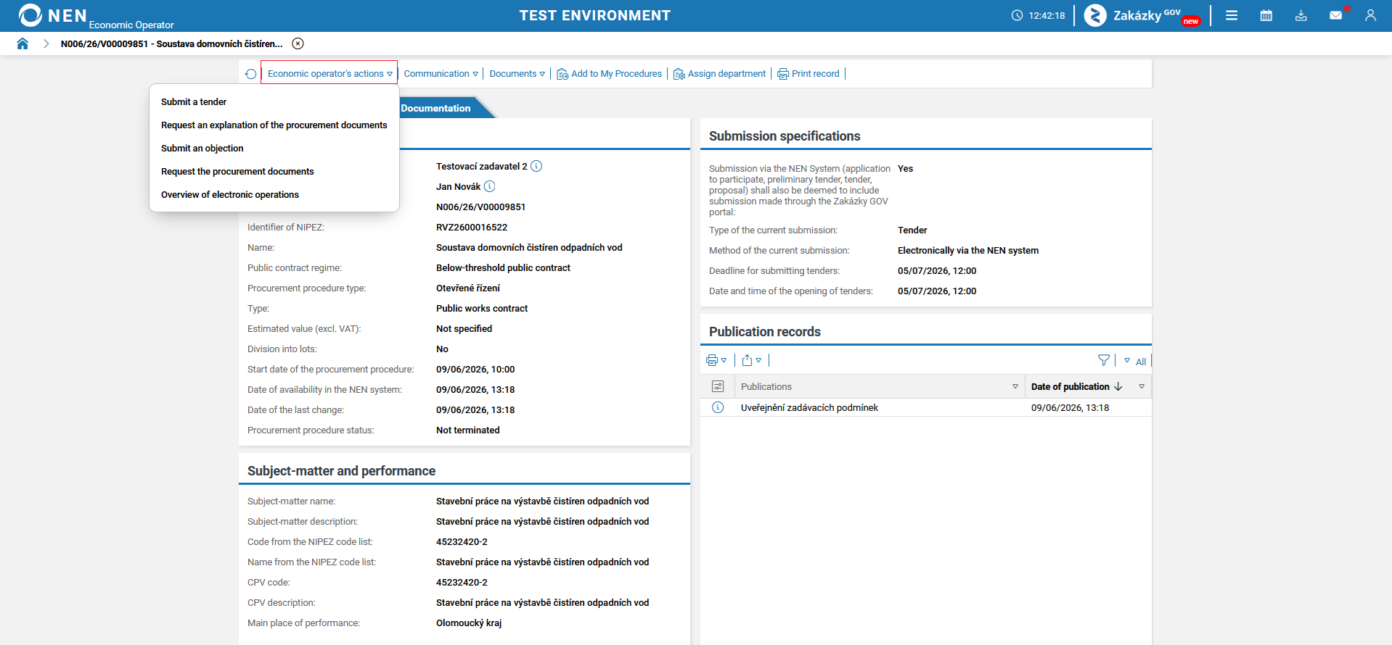Open the column settings icon in table header
The height and width of the screenshot is (645, 1392).
click(718, 386)
